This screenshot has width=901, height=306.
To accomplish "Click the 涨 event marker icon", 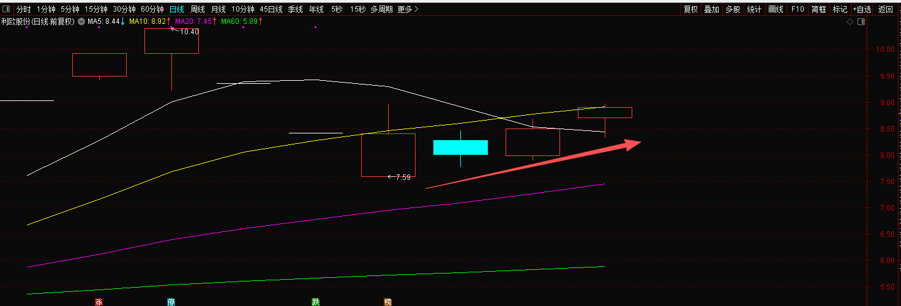I will 98,302.
